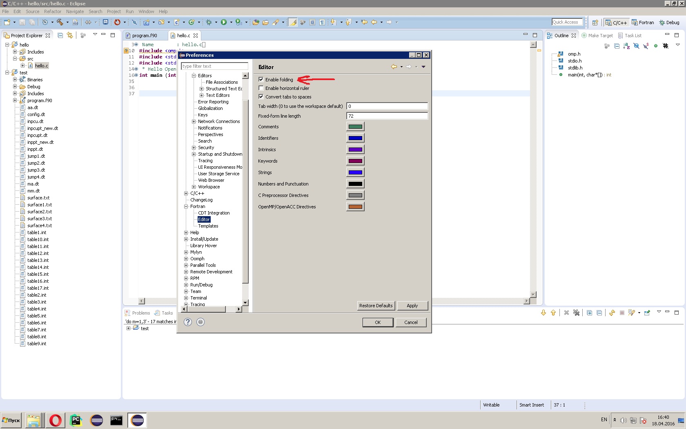This screenshot has width=686, height=429.
Task: Click the Opera icon in the taskbar
Action: (56, 420)
